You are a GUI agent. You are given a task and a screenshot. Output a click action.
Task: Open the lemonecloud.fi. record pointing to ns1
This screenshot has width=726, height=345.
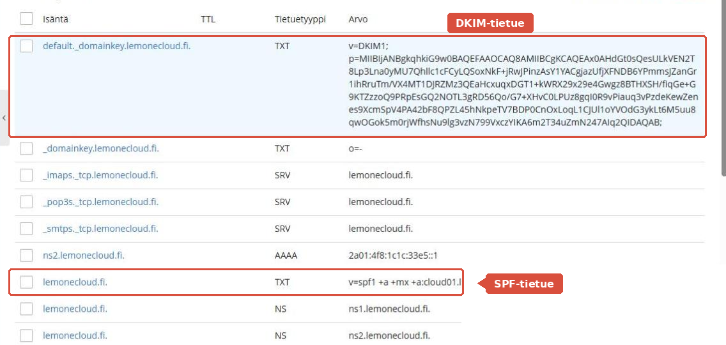(x=75, y=309)
